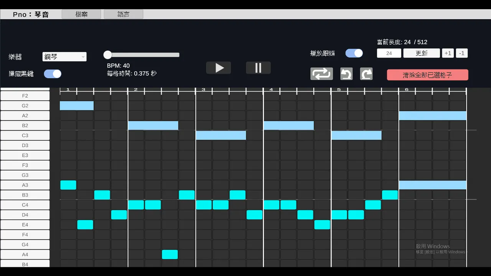Click the G4 piano key label
The width and height of the screenshot is (491, 276).
pyautogui.click(x=25, y=245)
